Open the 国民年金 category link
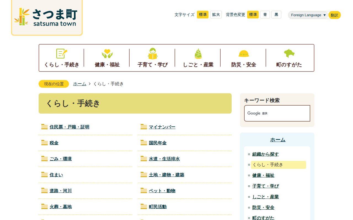Image resolution: width=353 pixels, height=220 pixels. coord(158,143)
